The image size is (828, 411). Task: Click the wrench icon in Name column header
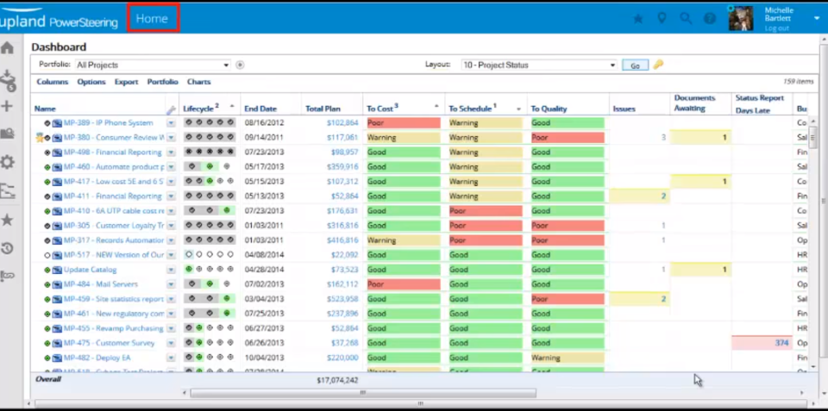pyautogui.click(x=171, y=110)
